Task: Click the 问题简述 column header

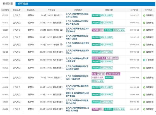Action: click(x=78, y=10)
